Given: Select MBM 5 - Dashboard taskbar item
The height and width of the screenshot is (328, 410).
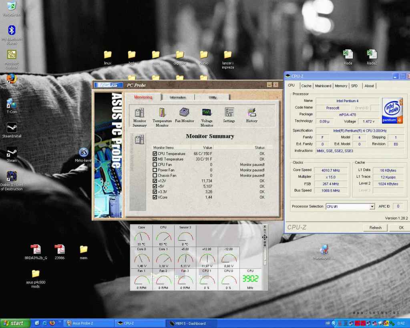Looking at the screenshot, I should [191, 323].
